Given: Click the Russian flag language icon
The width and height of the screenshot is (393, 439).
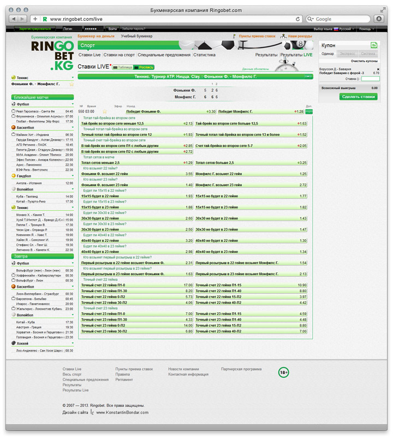Looking at the screenshot, I should [336, 29].
